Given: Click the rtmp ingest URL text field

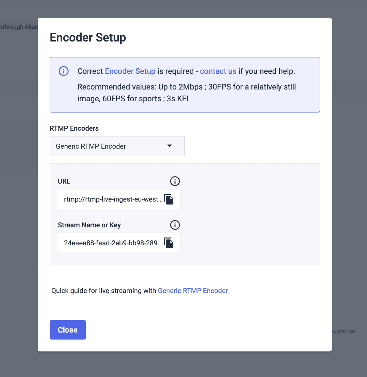Looking at the screenshot, I should click(113, 199).
